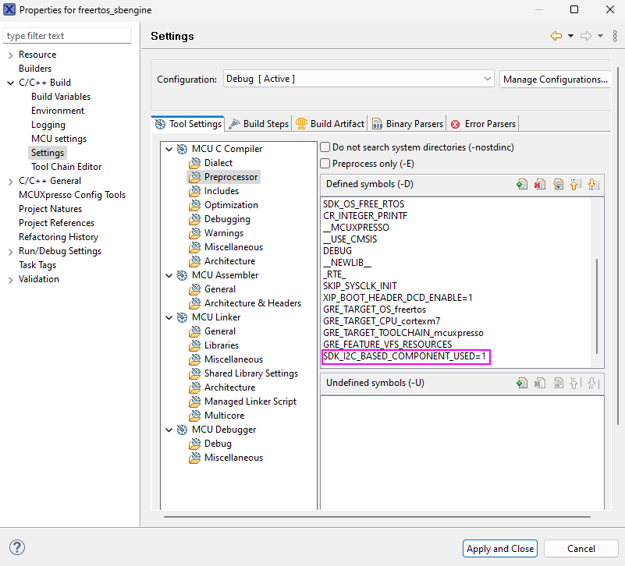
Task: Collapse C/C++ Build in the sidebar
Action: pyautogui.click(x=9, y=82)
